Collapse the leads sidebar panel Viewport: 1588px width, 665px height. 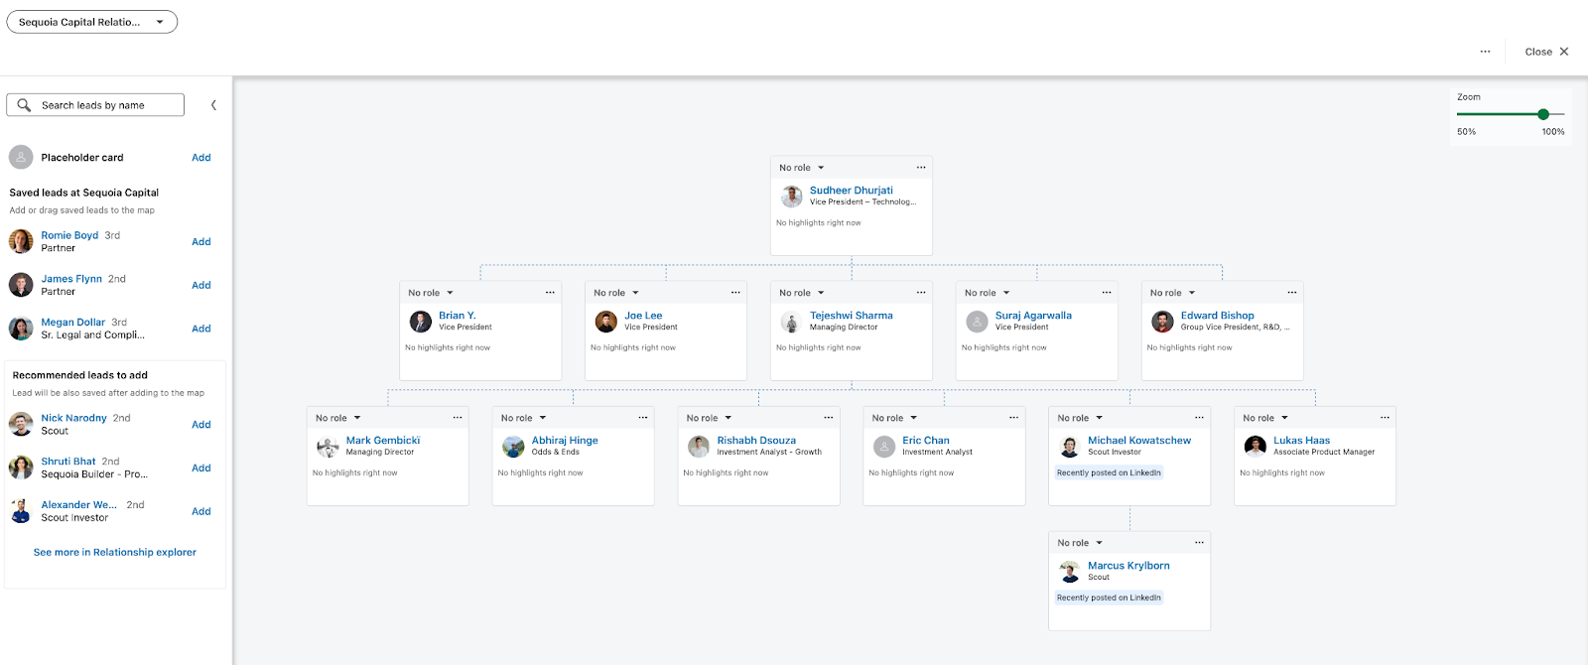pyautogui.click(x=213, y=105)
